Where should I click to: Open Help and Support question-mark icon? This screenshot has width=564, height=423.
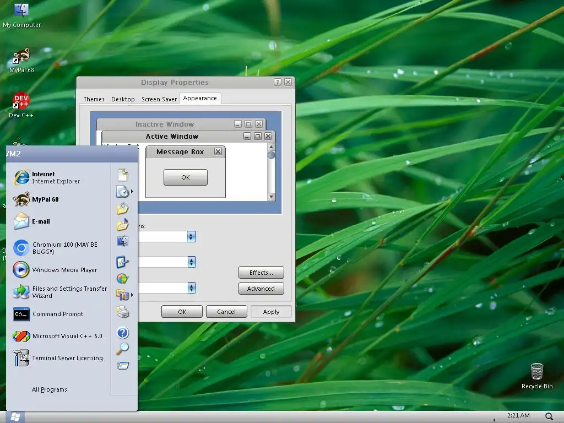(123, 333)
